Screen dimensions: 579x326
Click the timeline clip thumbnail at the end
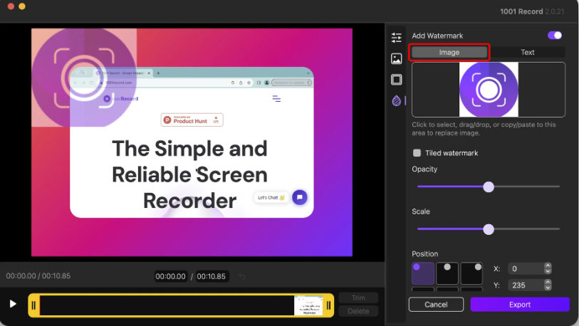coord(308,305)
